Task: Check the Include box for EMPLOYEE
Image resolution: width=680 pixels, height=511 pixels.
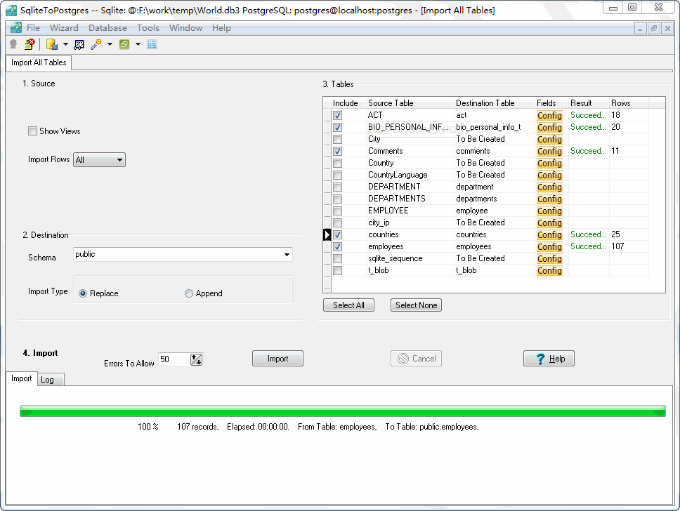Action: (x=337, y=211)
